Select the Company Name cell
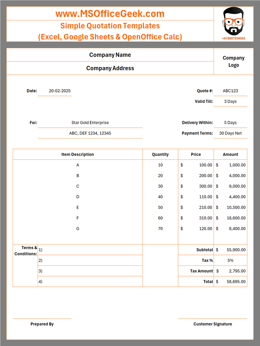The image size is (260, 346). pyautogui.click(x=110, y=55)
